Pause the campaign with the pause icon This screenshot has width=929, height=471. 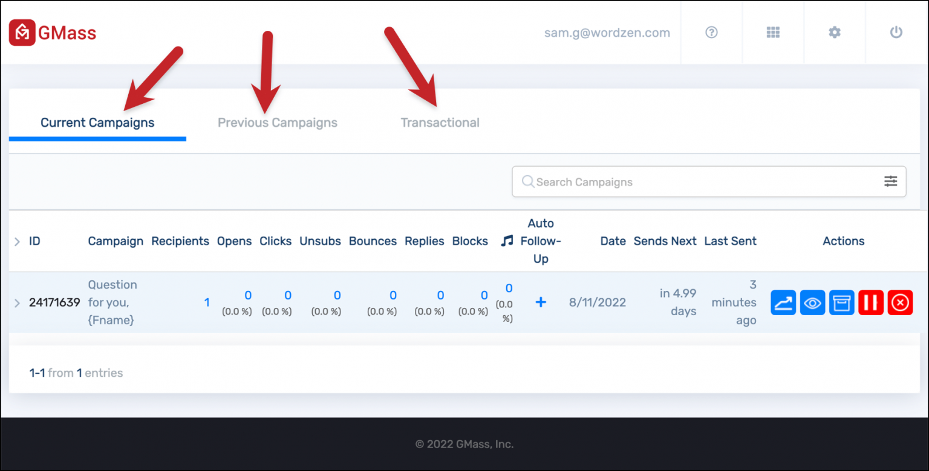871,302
